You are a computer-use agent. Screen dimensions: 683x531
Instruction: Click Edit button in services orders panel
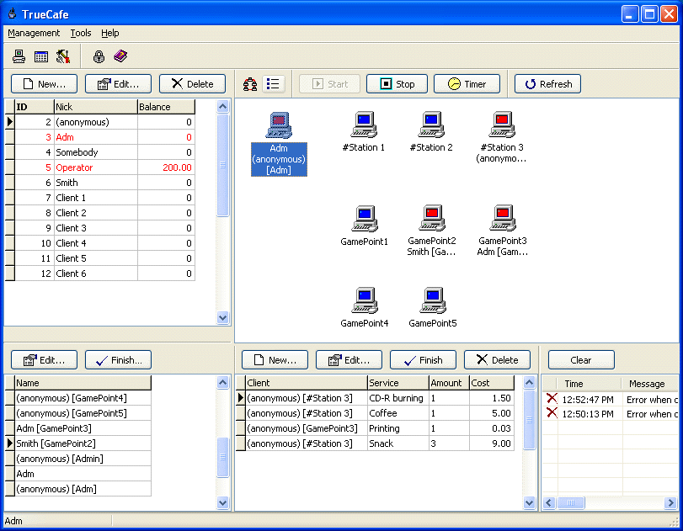click(349, 360)
